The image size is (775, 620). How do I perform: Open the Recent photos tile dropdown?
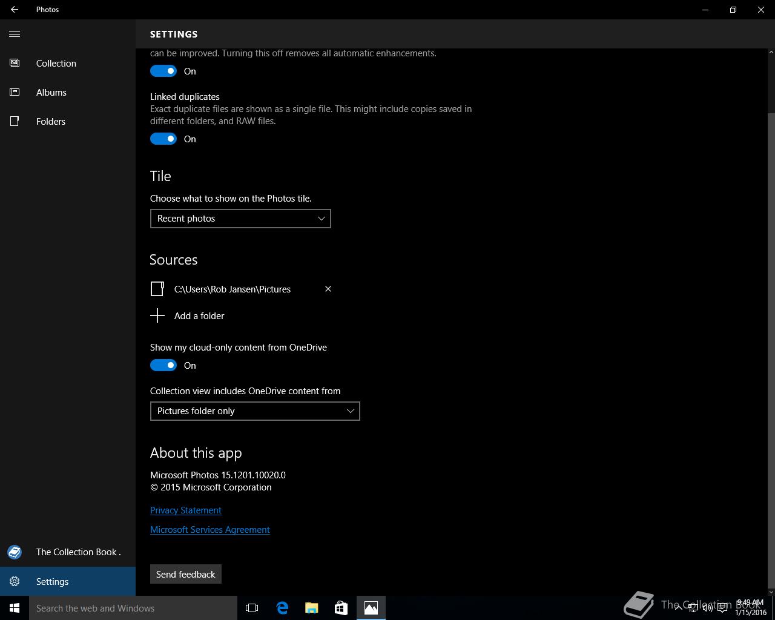click(x=240, y=219)
